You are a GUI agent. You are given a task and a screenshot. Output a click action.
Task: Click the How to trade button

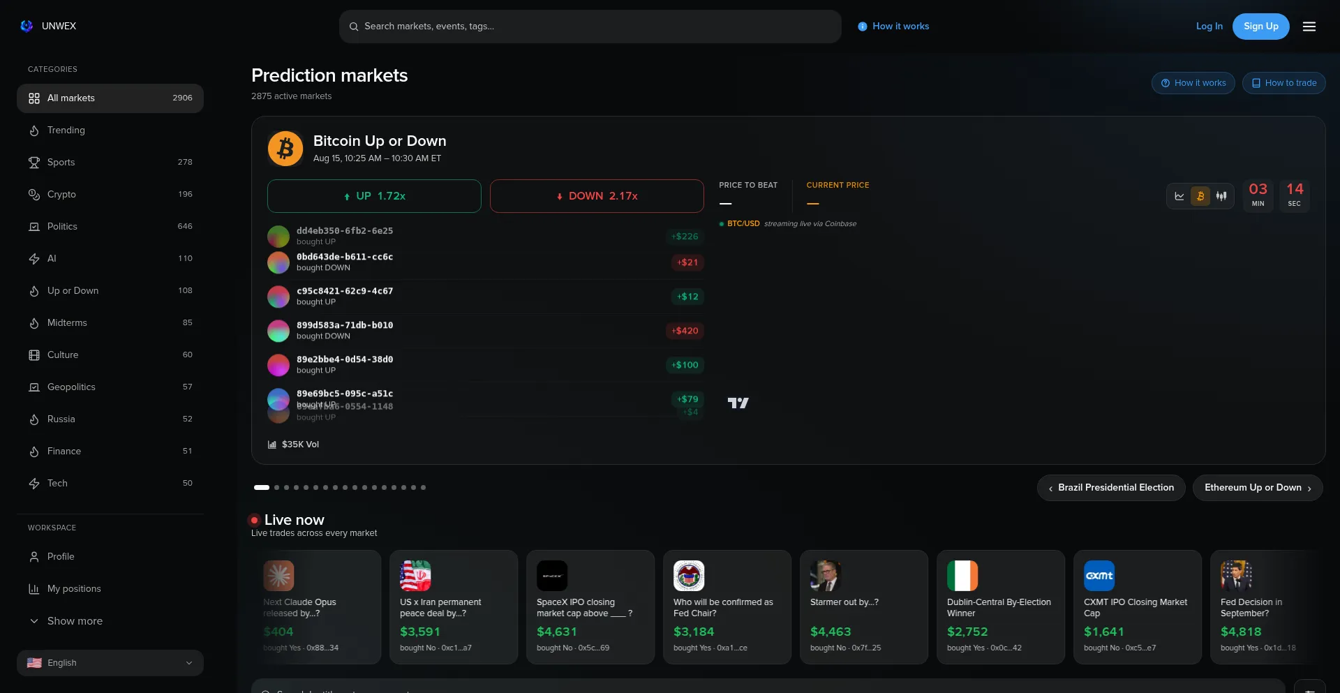pos(1284,83)
